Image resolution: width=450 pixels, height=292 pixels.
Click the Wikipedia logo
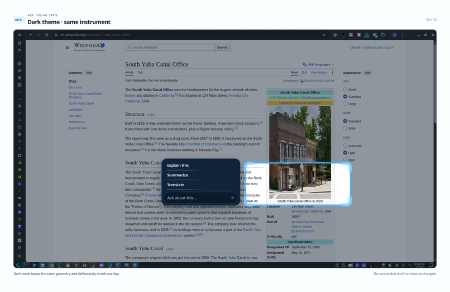click(x=89, y=47)
